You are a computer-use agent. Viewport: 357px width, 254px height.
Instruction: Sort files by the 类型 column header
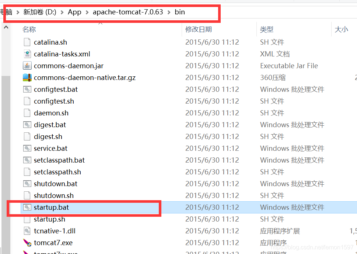pos(267,29)
